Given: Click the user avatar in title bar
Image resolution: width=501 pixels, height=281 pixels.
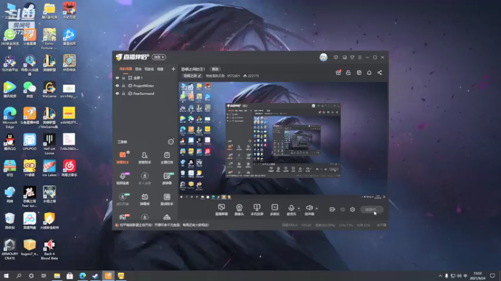Looking at the screenshot, I should click(323, 57).
